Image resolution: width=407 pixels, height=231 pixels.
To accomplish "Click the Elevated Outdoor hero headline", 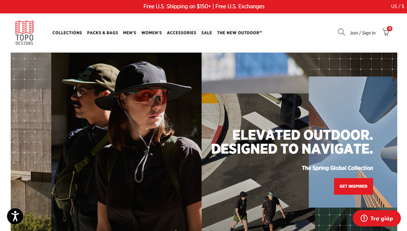I will (x=292, y=142).
